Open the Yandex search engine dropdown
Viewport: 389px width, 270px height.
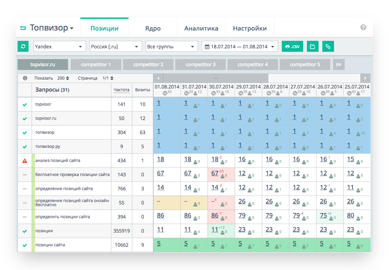60,46
